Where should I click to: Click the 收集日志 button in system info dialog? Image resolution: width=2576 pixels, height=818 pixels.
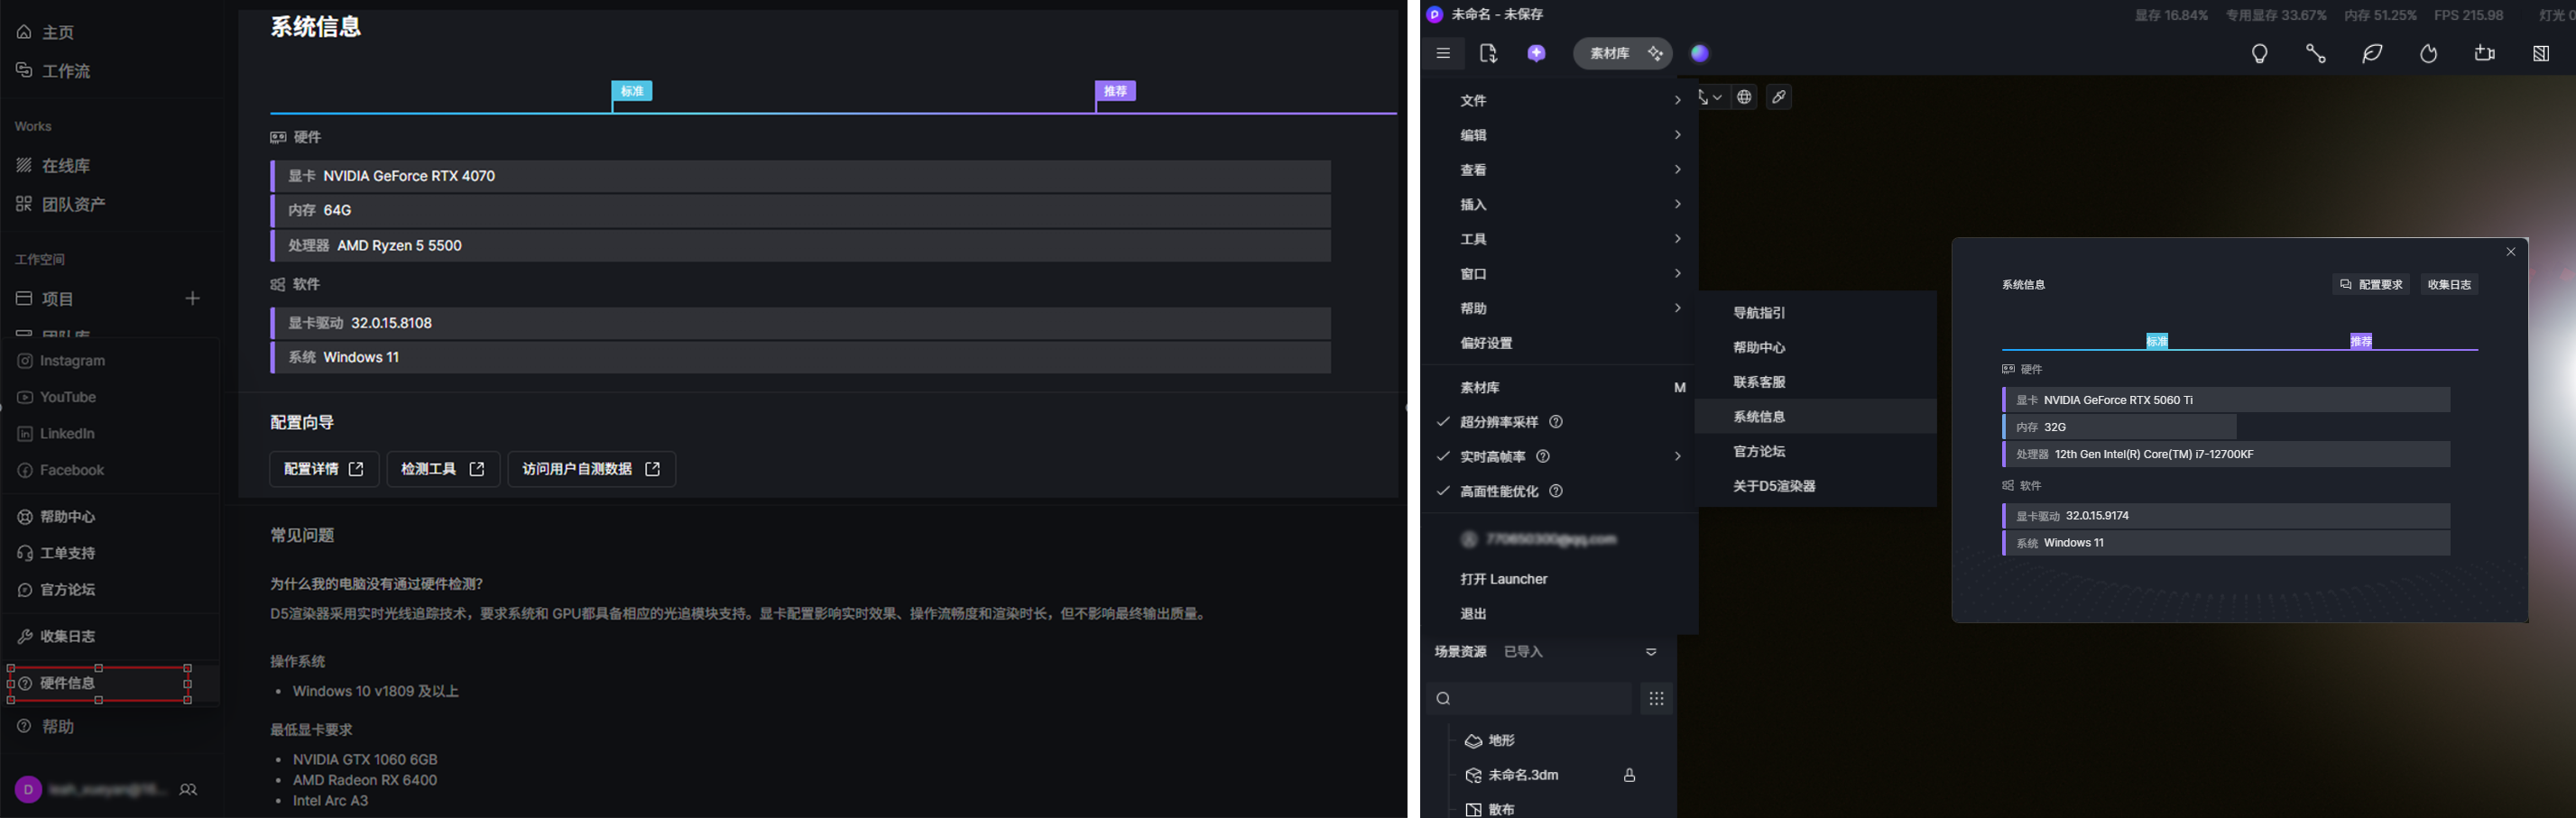[x=2449, y=285]
